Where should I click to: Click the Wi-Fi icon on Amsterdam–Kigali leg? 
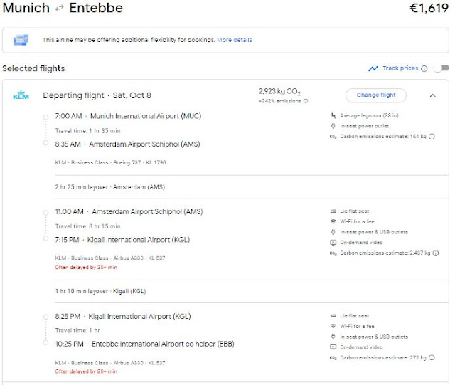click(333, 221)
